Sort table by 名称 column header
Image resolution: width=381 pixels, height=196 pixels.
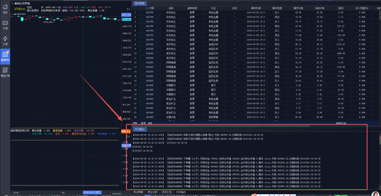tap(171, 8)
